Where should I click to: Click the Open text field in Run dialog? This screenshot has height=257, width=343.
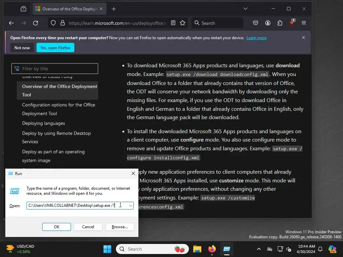(77, 205)
